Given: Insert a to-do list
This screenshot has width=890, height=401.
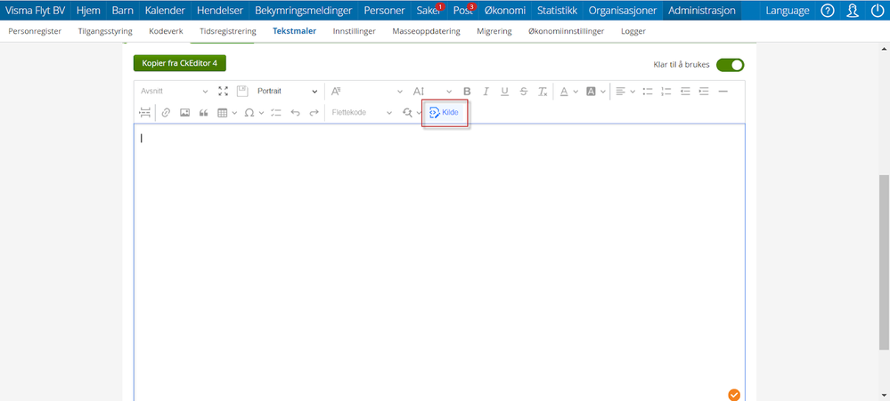Looking at the screenshot, I should pyautogui.click(x=276, y=112).
